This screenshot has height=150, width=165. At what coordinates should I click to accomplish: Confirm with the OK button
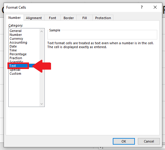tap(124, 141)
